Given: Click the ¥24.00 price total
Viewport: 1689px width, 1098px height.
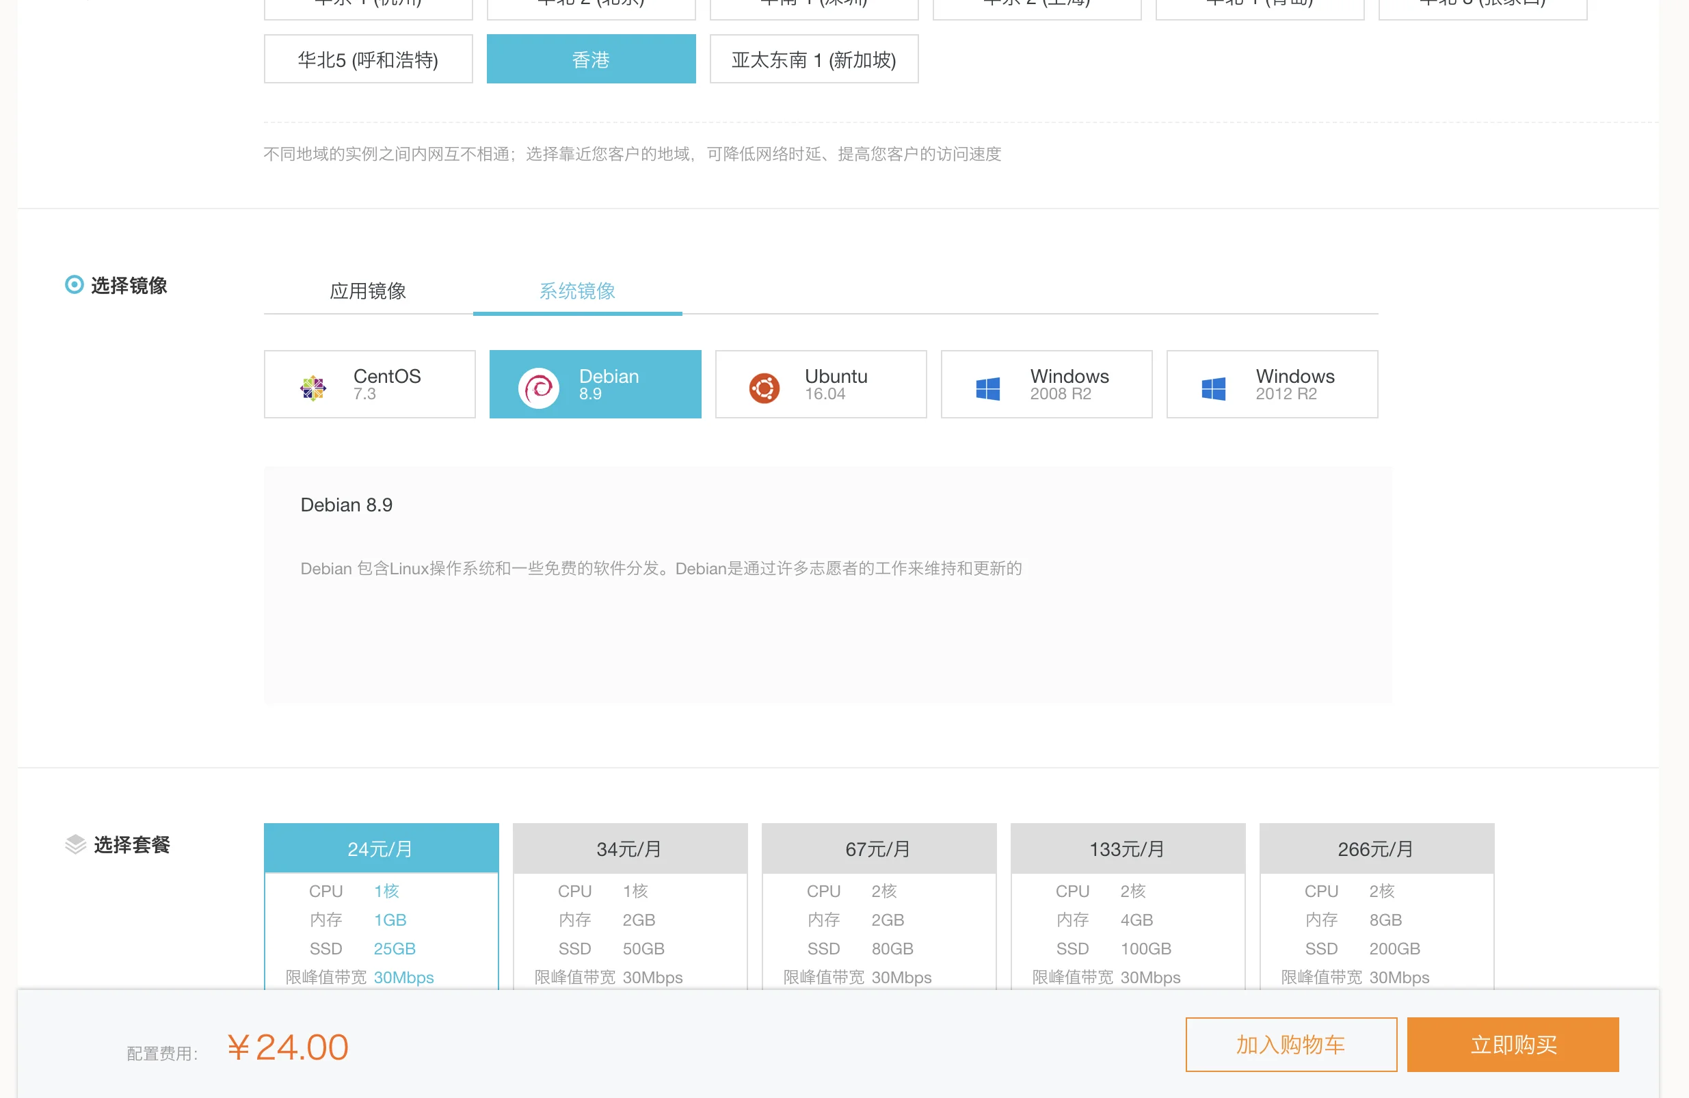Looking at the screenshot, I should [288, 1047].
